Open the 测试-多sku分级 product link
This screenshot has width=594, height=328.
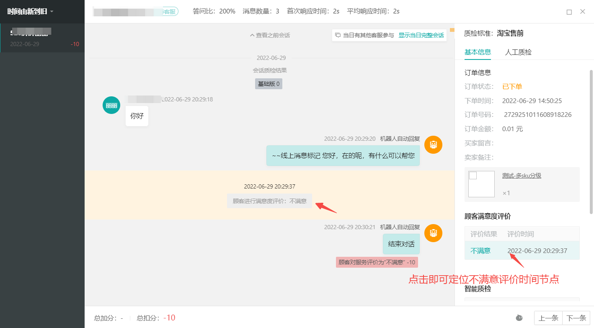click(522, 176)
